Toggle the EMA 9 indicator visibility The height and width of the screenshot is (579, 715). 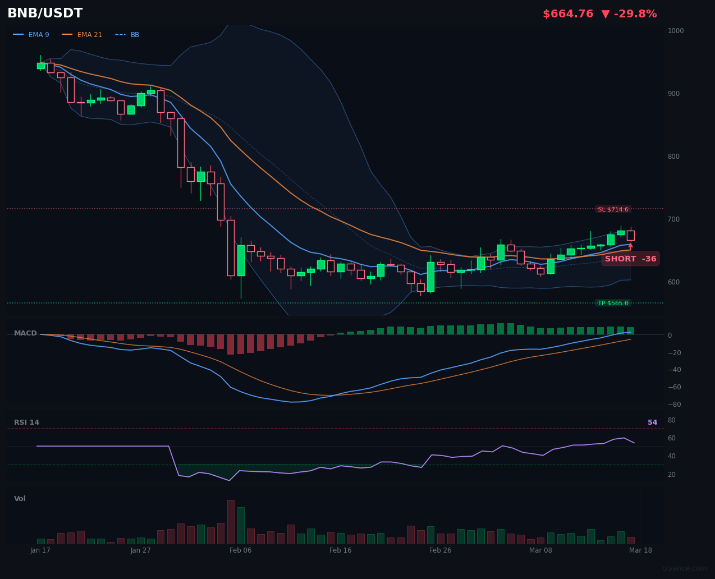39,34
